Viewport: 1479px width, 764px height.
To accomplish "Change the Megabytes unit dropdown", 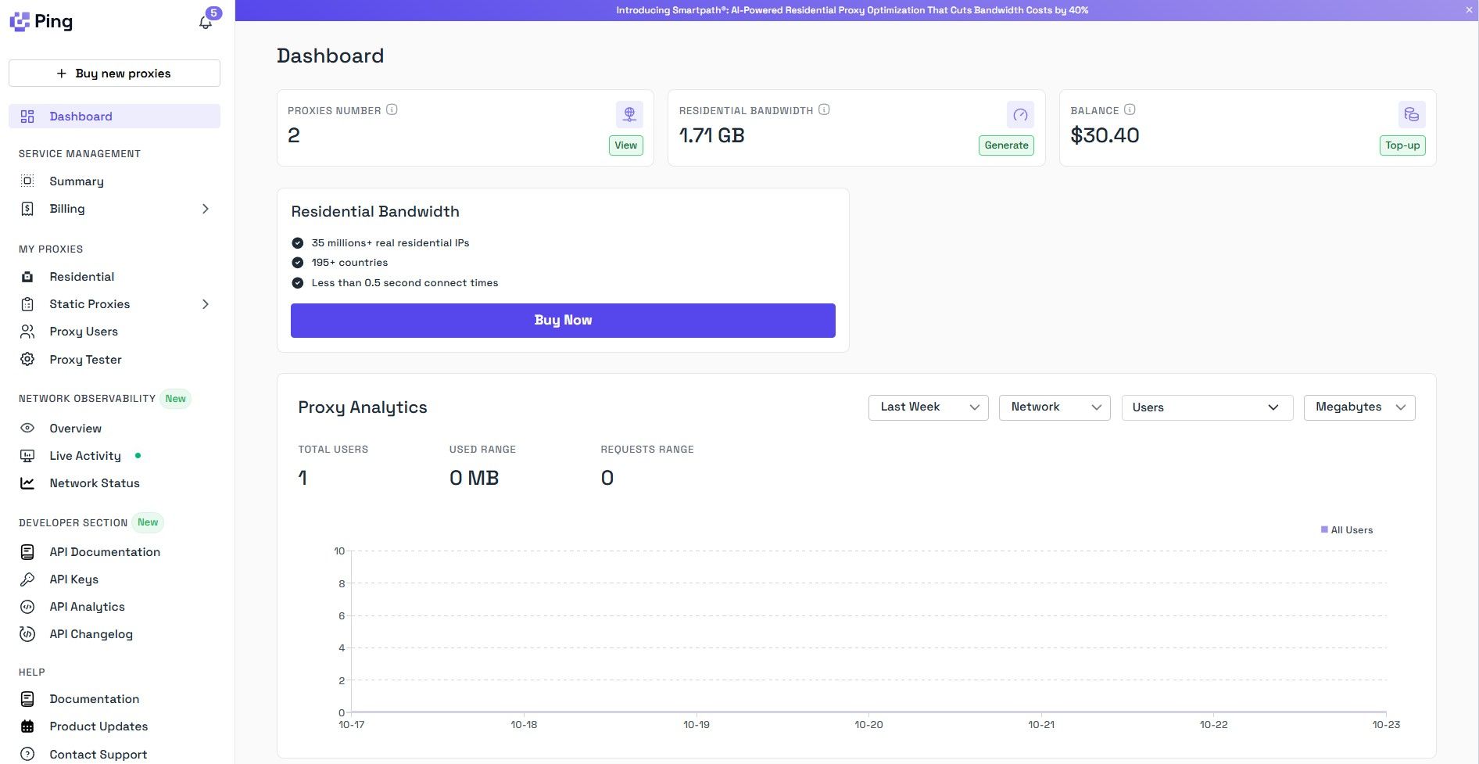I will 1359,407.
